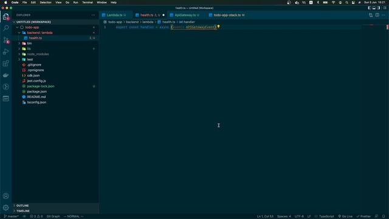Toggle primary side bar layout button

click(370, 8)
